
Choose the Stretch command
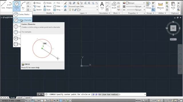tap(37, 10)
